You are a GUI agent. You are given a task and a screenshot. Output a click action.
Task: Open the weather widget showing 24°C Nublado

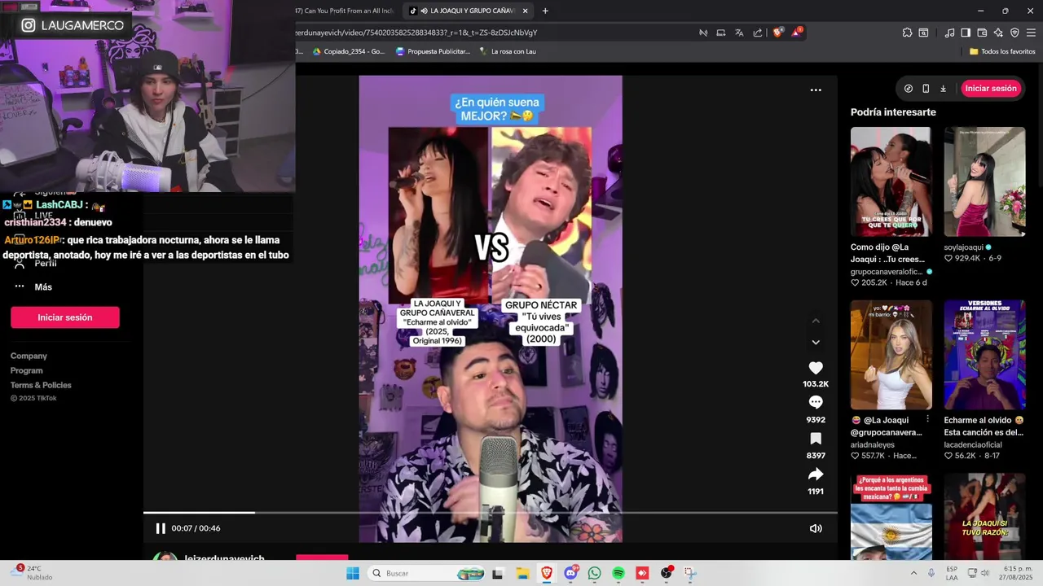pyautogui.click(x=33, y=573)
